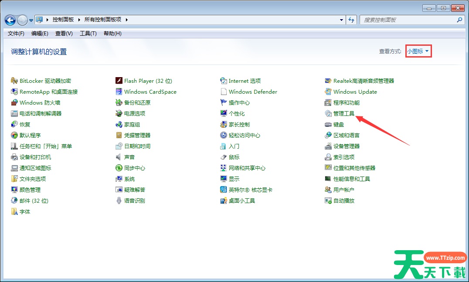Select 控制面板 in the address breadcrumb
The image size is (469, 282).
click(63, 20)
